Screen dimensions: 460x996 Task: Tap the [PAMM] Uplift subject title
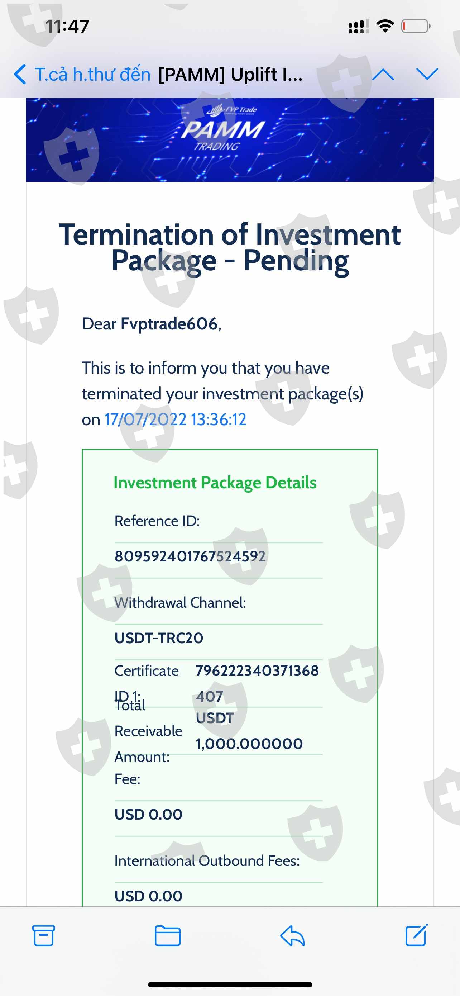[230, 74]
